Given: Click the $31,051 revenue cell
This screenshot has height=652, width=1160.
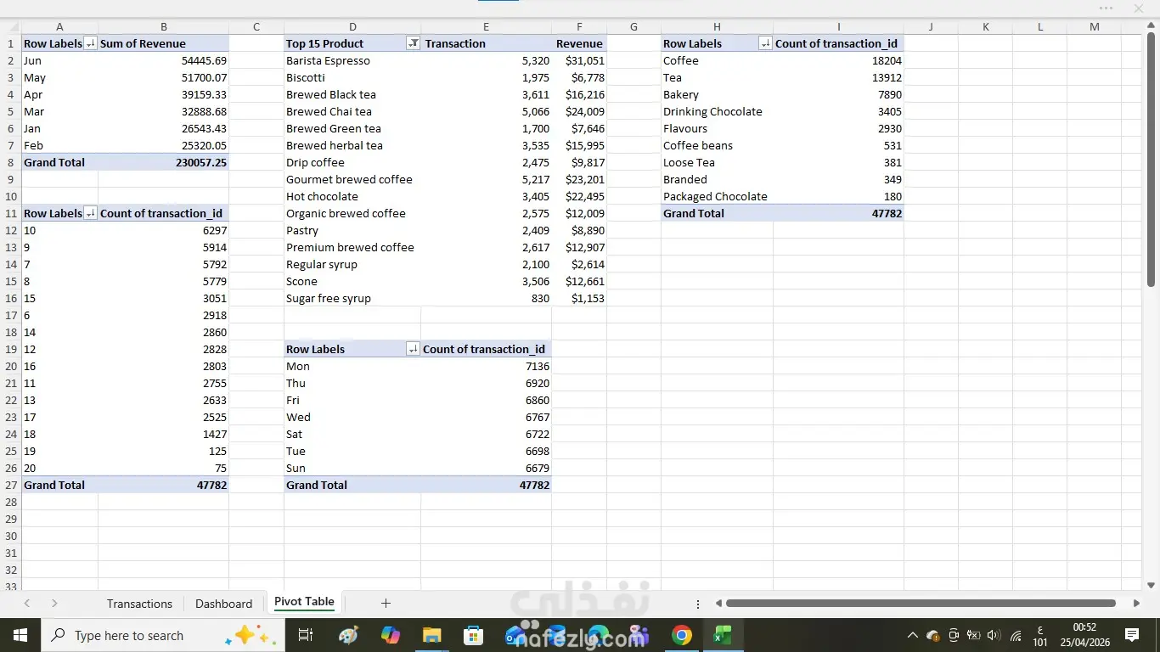Looking at the screenshot, I should 579,60.
